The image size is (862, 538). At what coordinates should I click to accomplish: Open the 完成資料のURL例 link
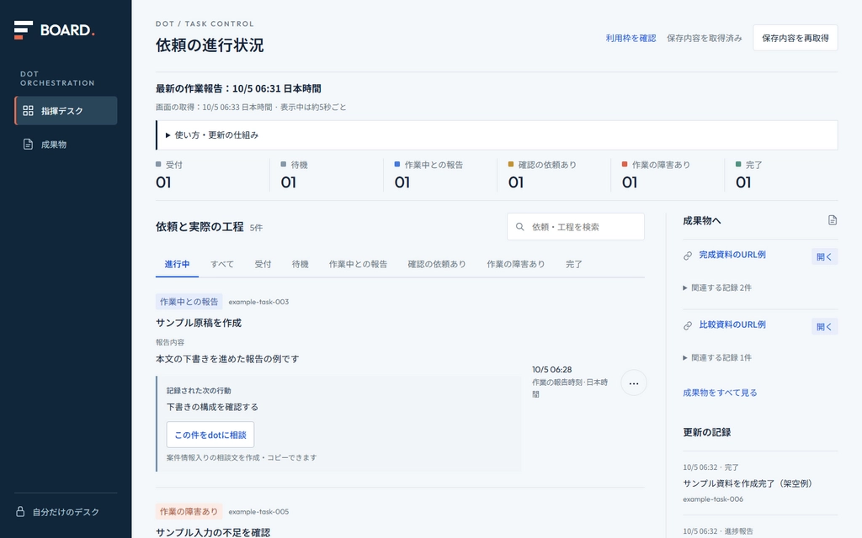click(x=732, y=255)
